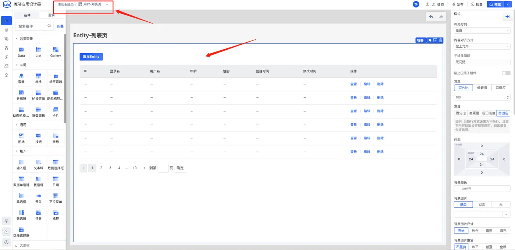Set width mode to 像素值

tap(482, 88)
